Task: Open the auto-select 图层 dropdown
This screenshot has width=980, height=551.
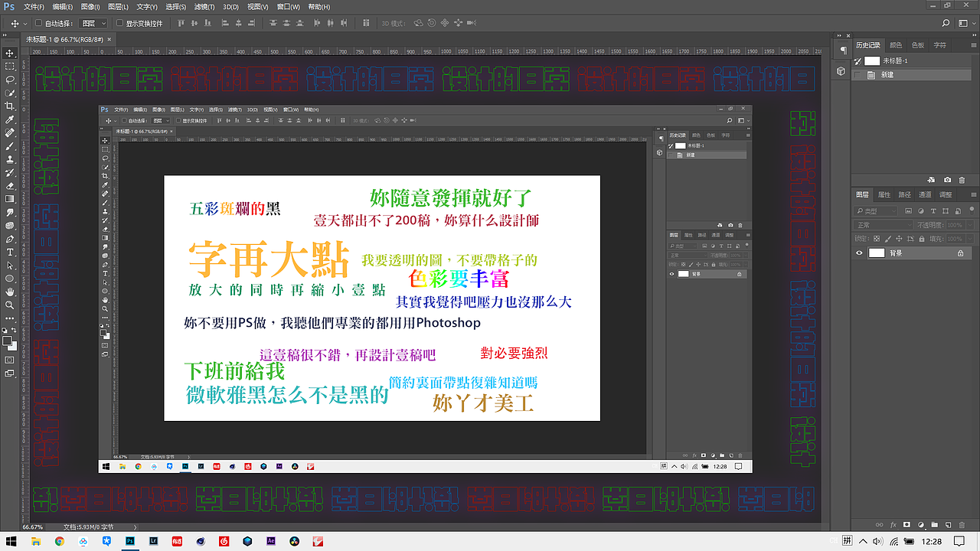Action: [x=92, y=23]
